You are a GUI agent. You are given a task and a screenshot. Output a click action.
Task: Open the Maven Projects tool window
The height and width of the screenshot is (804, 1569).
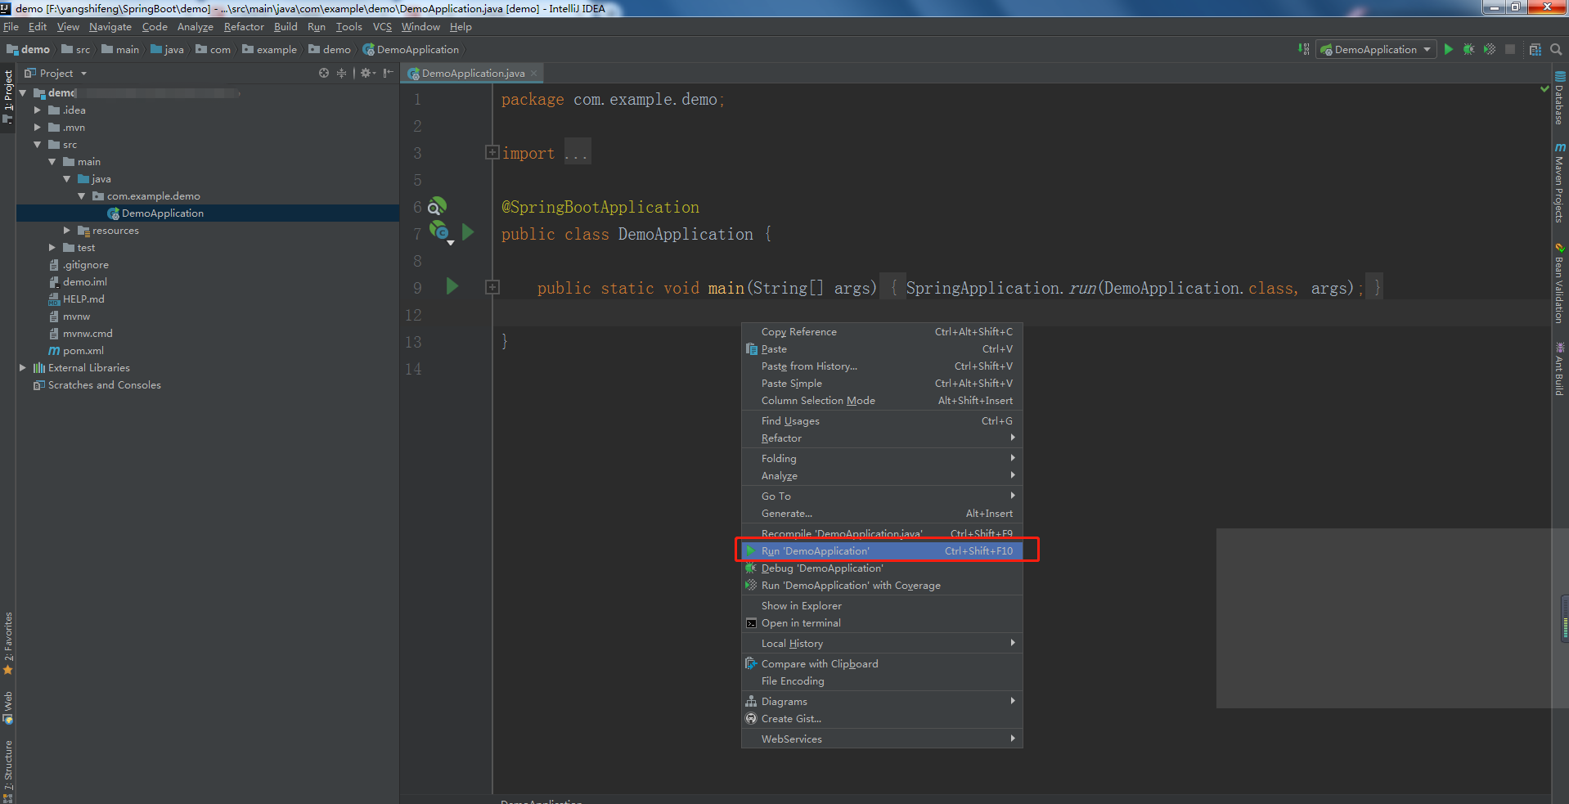pyautogui.click(x=1560, y=182)
